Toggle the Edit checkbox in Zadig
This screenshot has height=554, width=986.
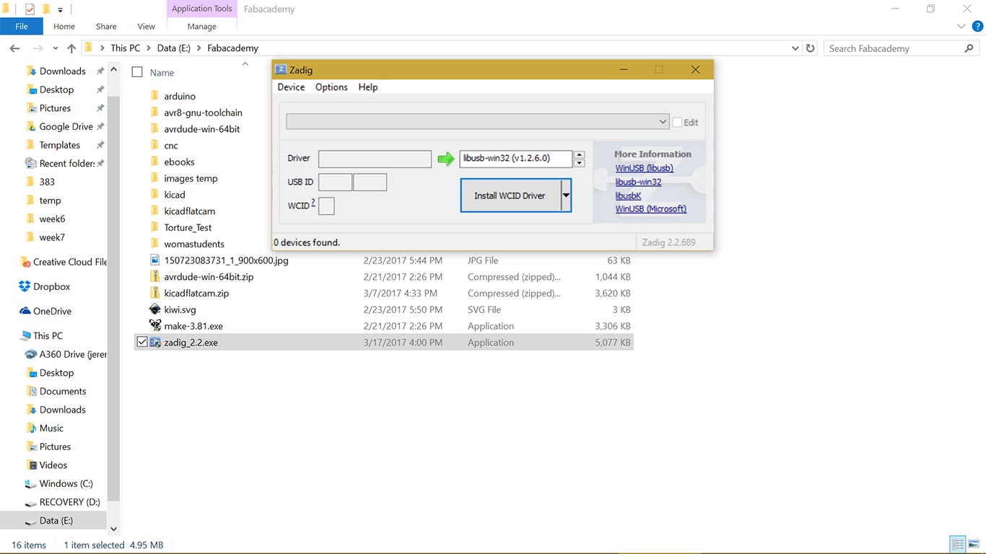tap(677, 122)
